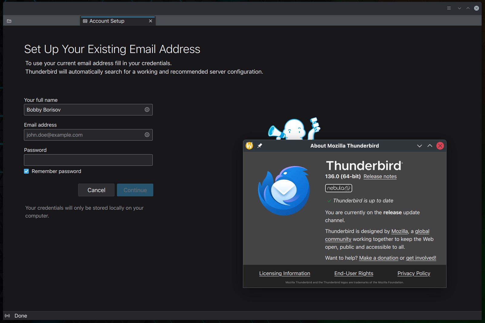Open the Privacy Policy link
The image size is (485, 323).
414,273
